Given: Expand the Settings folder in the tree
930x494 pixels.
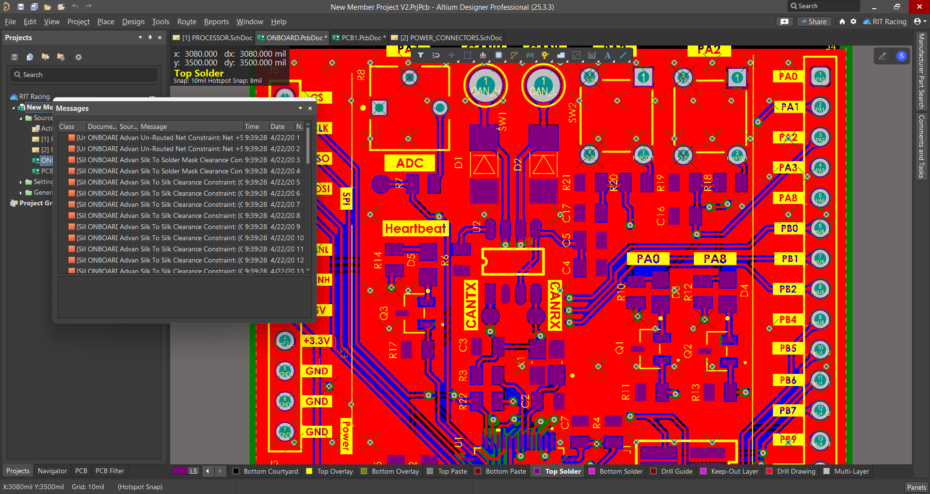Looking at the screenshot, I should click(x=21, y=182).
